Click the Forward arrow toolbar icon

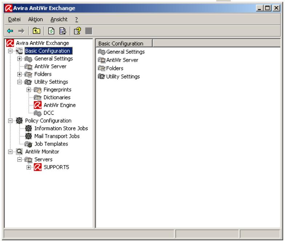[21, 31]
